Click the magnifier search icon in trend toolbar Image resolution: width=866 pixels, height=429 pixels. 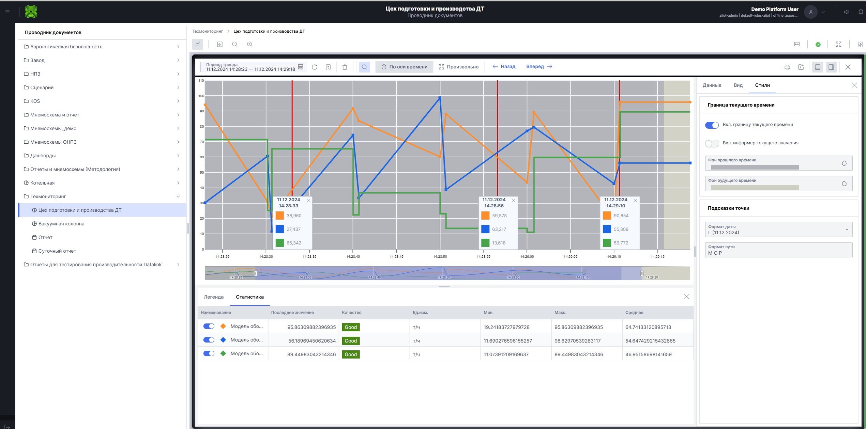click(364, 67)
